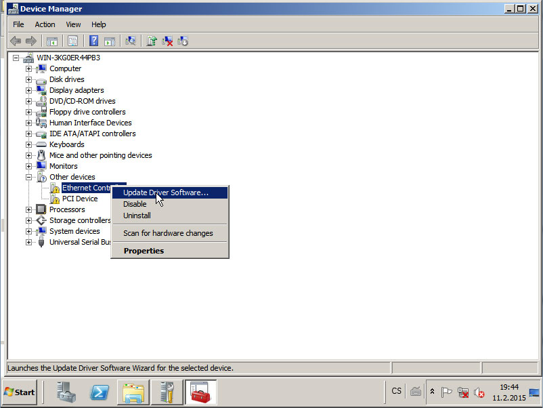Click the Show/Hide Console Tree icon
This screenshot has width=543, height=408.
(51, 41)
